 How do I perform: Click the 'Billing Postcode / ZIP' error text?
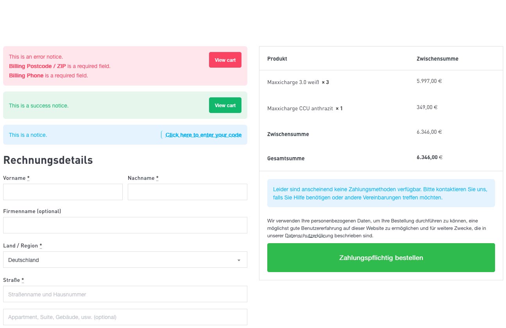pos(38,66)
